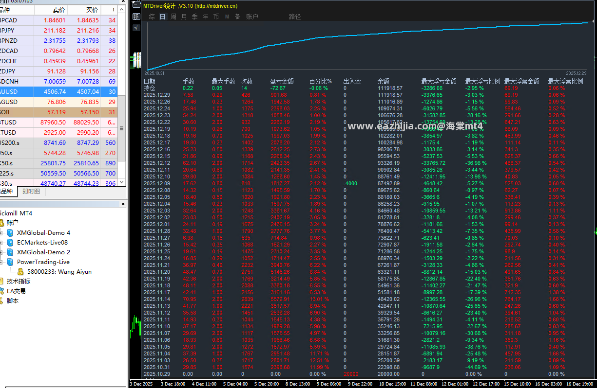597x388 pixels.
Task: Expand the XMGlobal-Demo 4 account node
Action: point(1,232)
